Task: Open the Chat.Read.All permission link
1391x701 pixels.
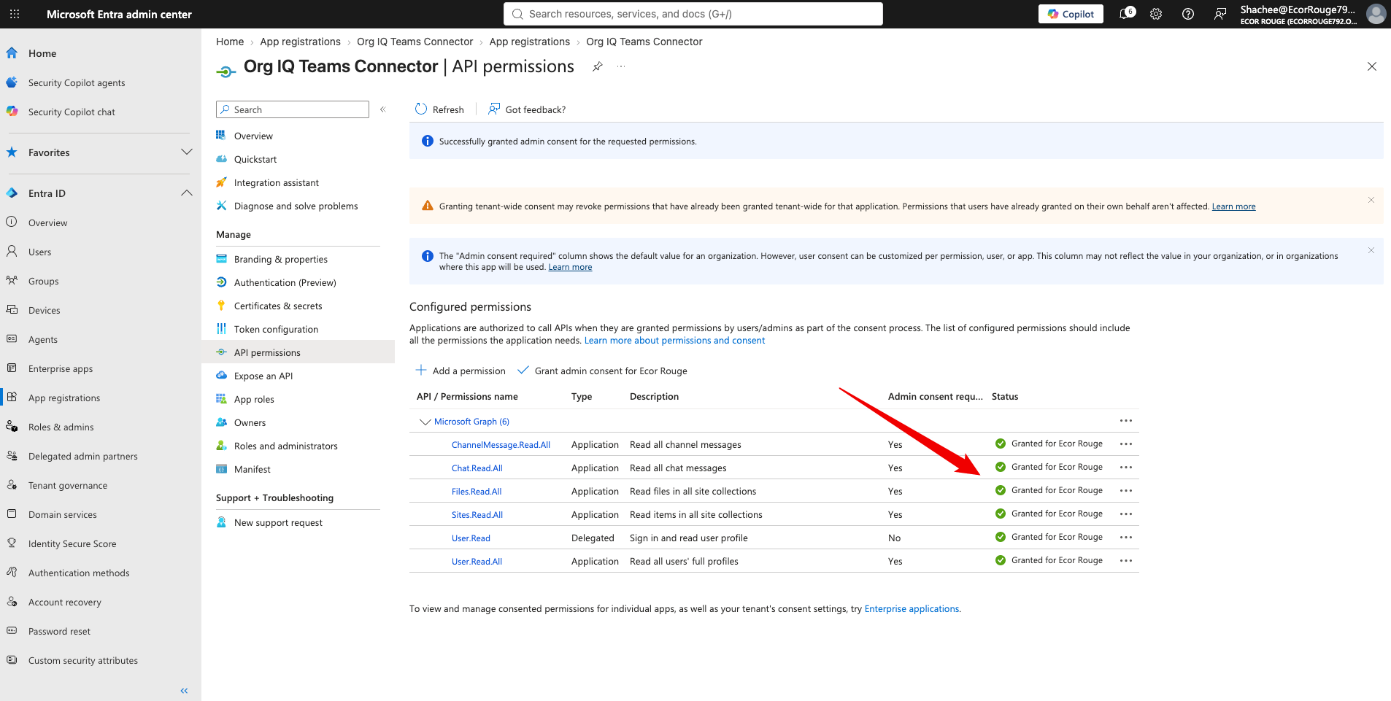Action: (x=477, y=468)
